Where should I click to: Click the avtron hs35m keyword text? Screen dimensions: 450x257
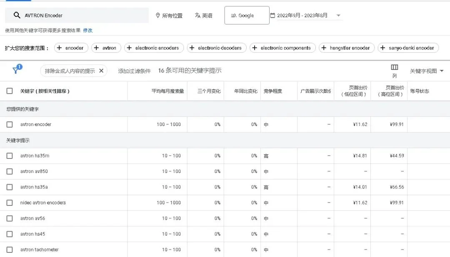(x=35, y=156)
